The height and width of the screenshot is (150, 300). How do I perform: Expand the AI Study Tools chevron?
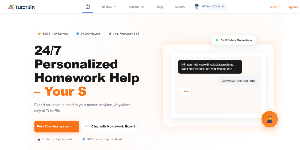point(223,6)
